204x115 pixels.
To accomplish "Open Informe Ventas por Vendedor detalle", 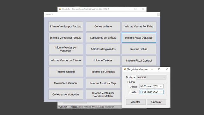I will (103, 95).
